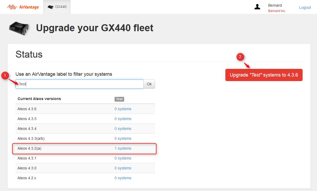
Task: Click the gray Test label badge
Action: coord(119,99)
